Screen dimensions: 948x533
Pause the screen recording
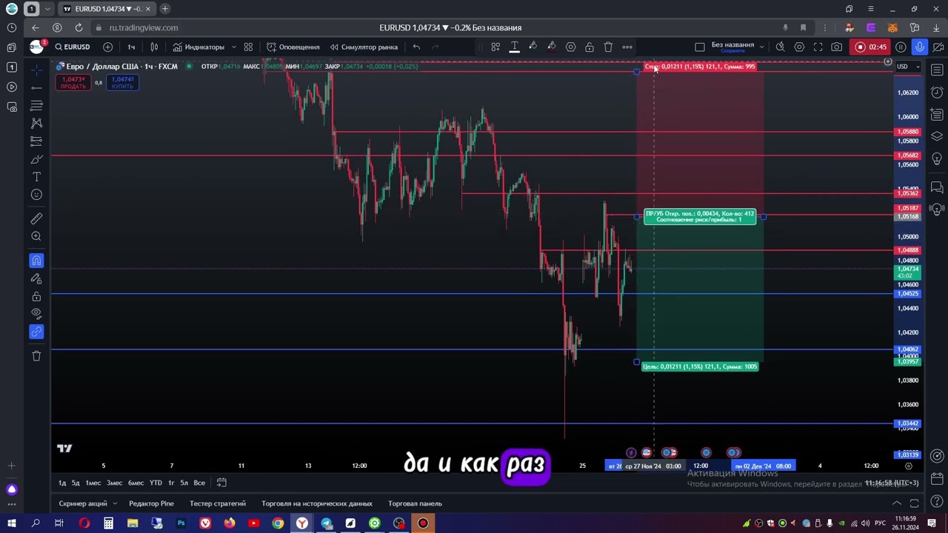[x=901, y=47]
